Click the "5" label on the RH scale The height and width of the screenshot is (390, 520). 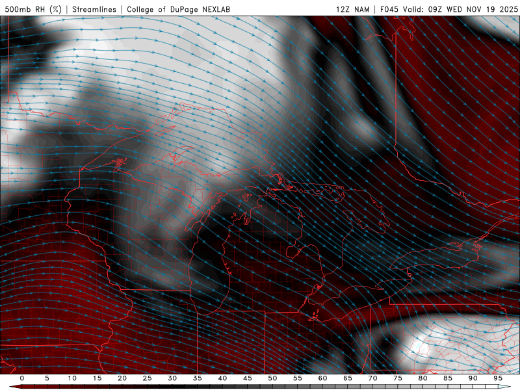47,378
